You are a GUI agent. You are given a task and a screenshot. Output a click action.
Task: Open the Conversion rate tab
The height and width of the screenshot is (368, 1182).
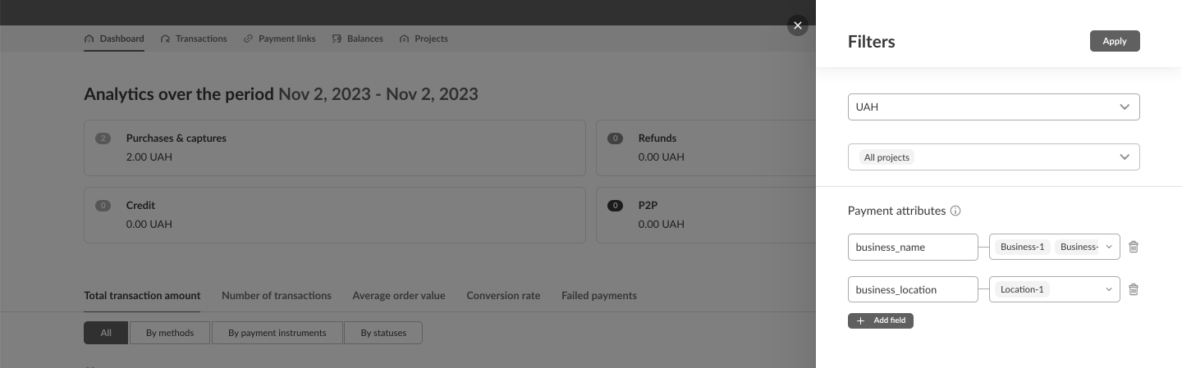pos(503,295)
